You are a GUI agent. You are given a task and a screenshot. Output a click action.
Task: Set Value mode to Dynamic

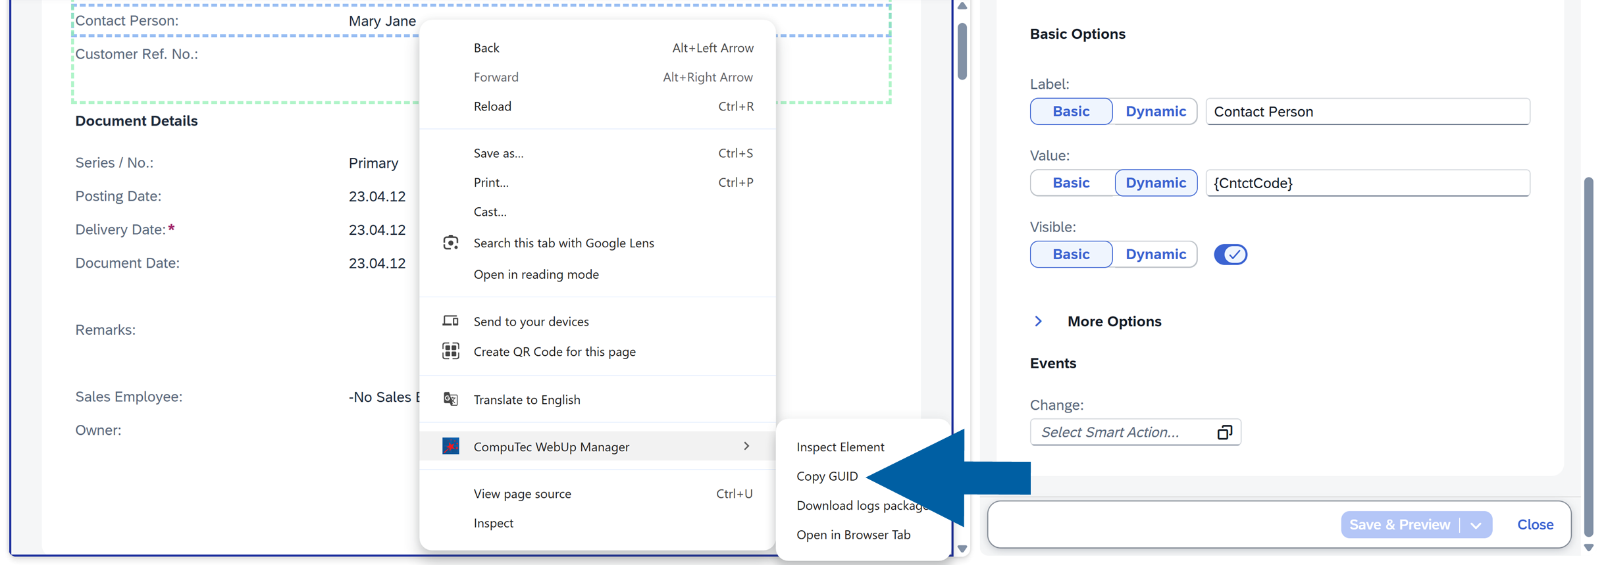click(x=1155, y=183)
